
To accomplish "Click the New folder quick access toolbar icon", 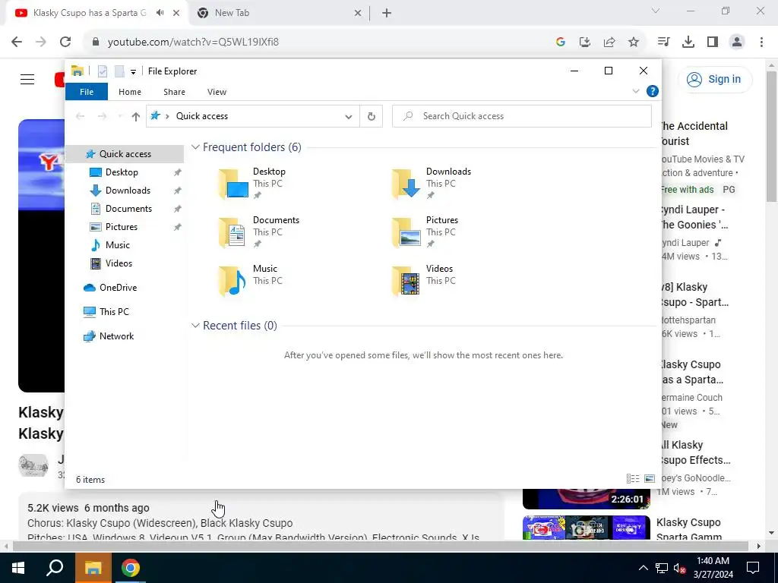I will [x=119, y=71].
